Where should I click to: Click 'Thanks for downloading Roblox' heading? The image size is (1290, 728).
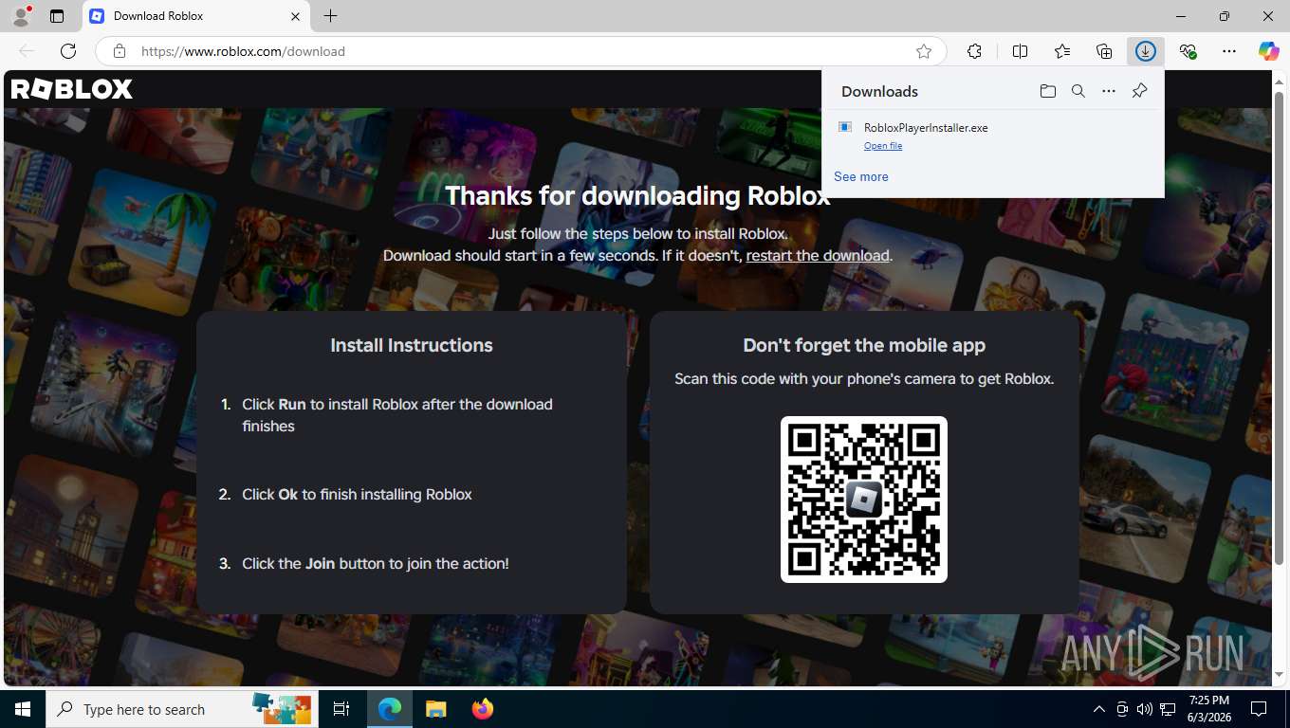point(637,195)
